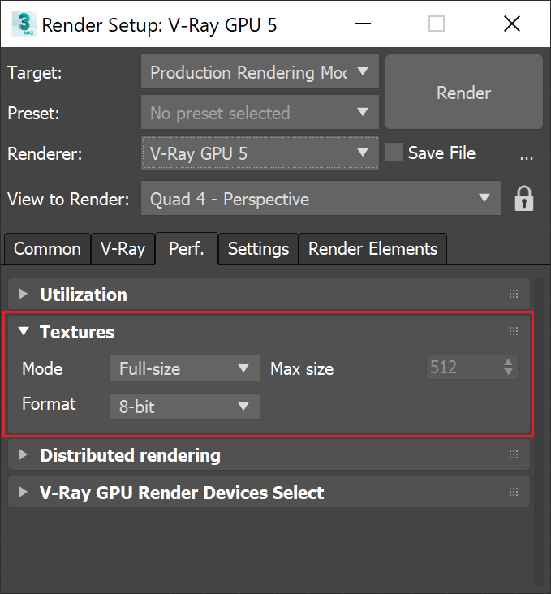Select the Perf. tab

187,248
